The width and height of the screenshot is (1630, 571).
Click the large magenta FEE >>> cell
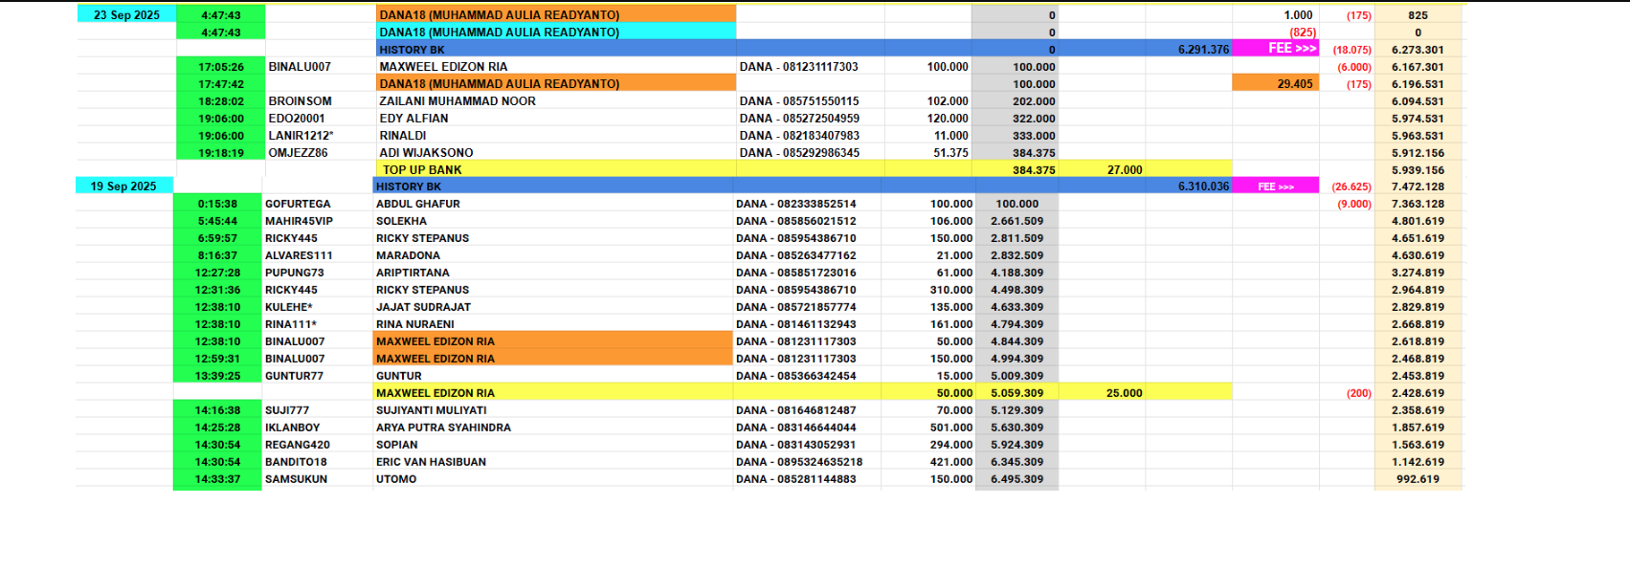1275,49
